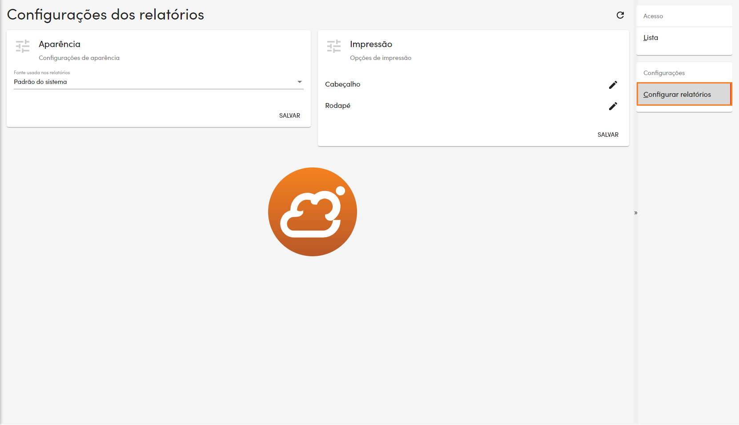Click the Configurações section header in sidebar
Viewport: 739px width, 425px height.
pos(664,73)
